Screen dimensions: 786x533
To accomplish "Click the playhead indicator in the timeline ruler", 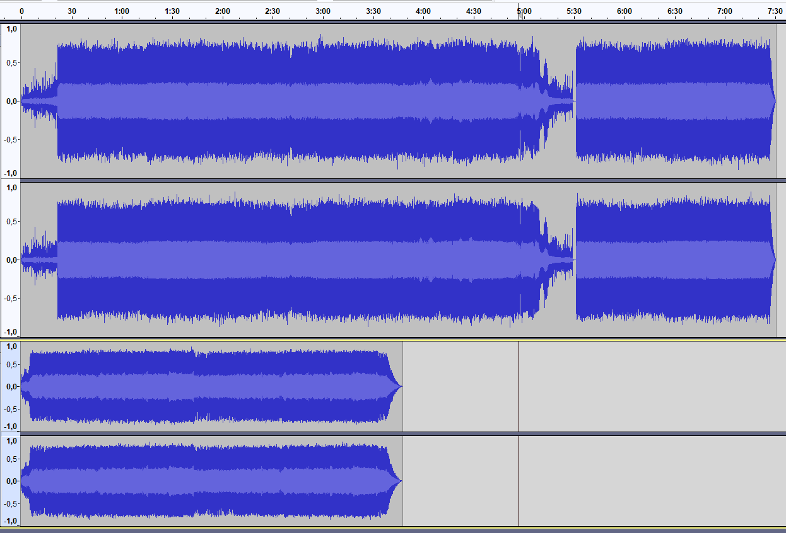I will click(519, 12).
